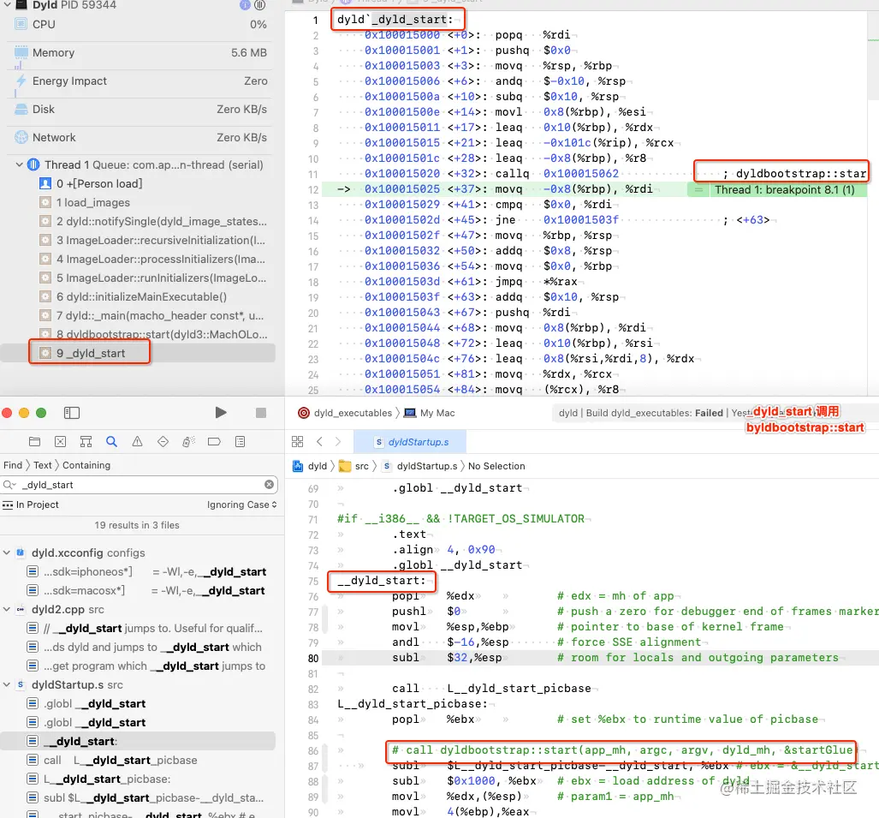Screen dimensions: 879x818
Task: Show the Breakpoint navigator
Action: click(214, 441)
